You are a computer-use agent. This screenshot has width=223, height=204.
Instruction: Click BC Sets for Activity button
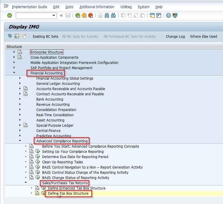[80, 37]
